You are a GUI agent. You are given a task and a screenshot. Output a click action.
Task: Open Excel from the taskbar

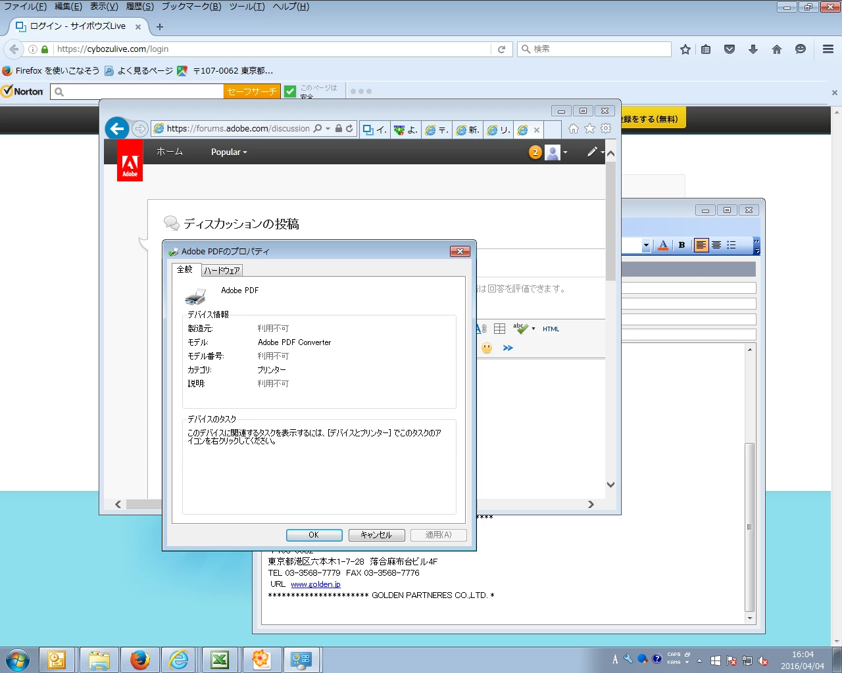(x=220, y=659)
